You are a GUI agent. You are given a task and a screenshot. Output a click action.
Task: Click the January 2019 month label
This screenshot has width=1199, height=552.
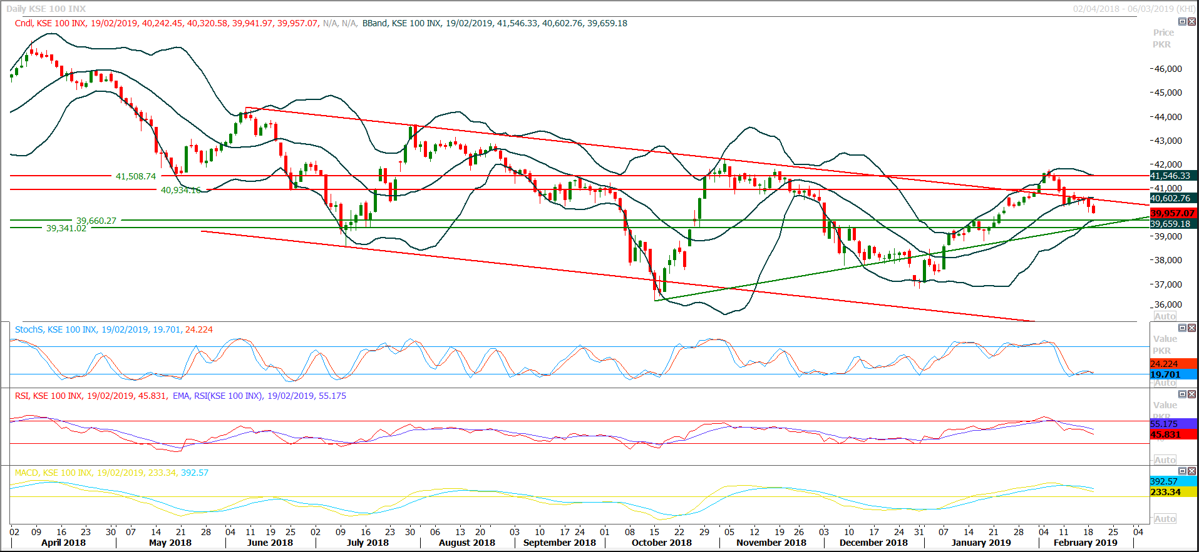981,543
